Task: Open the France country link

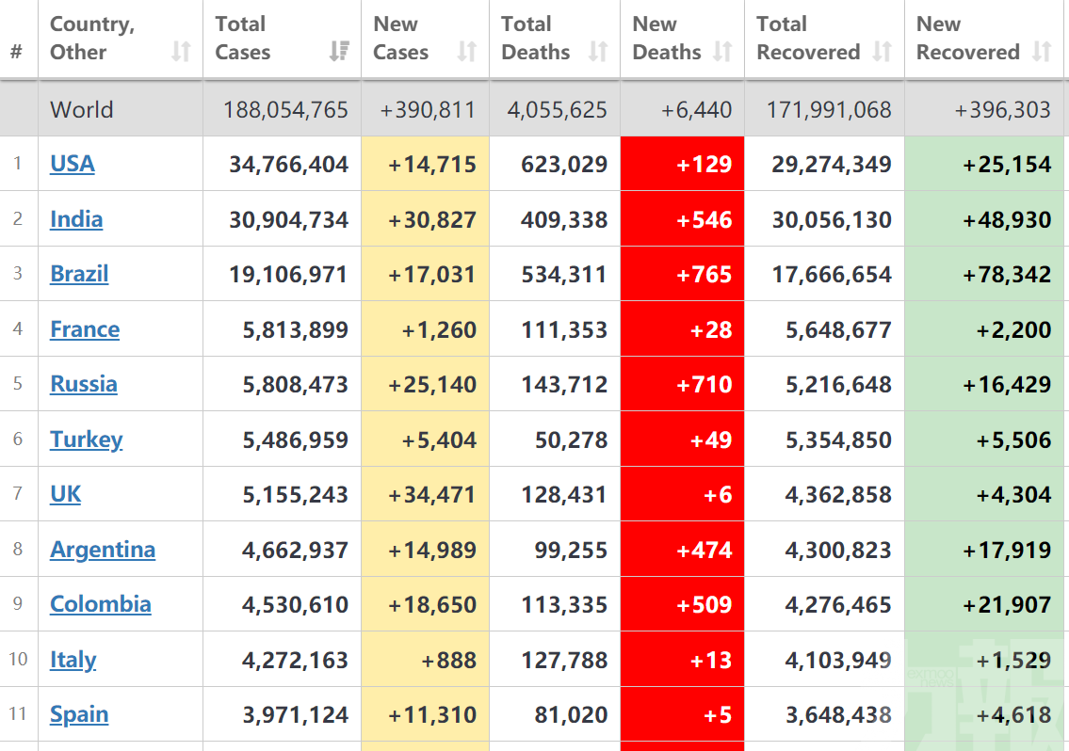Action: point(85,329)
